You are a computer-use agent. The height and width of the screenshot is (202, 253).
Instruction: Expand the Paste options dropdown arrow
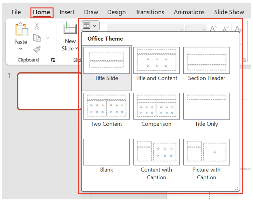pos(21,49)
